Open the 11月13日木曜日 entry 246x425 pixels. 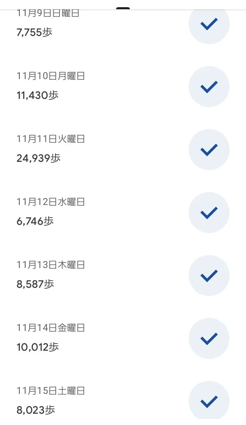[51, 265]
